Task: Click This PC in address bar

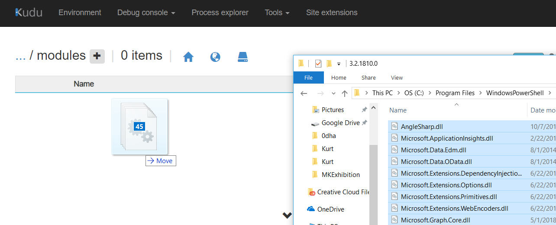Action: [382, 93]
